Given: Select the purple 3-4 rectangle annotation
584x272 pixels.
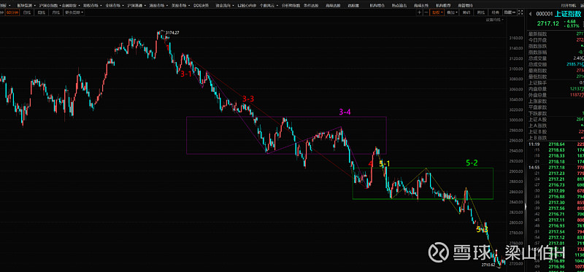Looking at the screenshot, I should 286,135.
